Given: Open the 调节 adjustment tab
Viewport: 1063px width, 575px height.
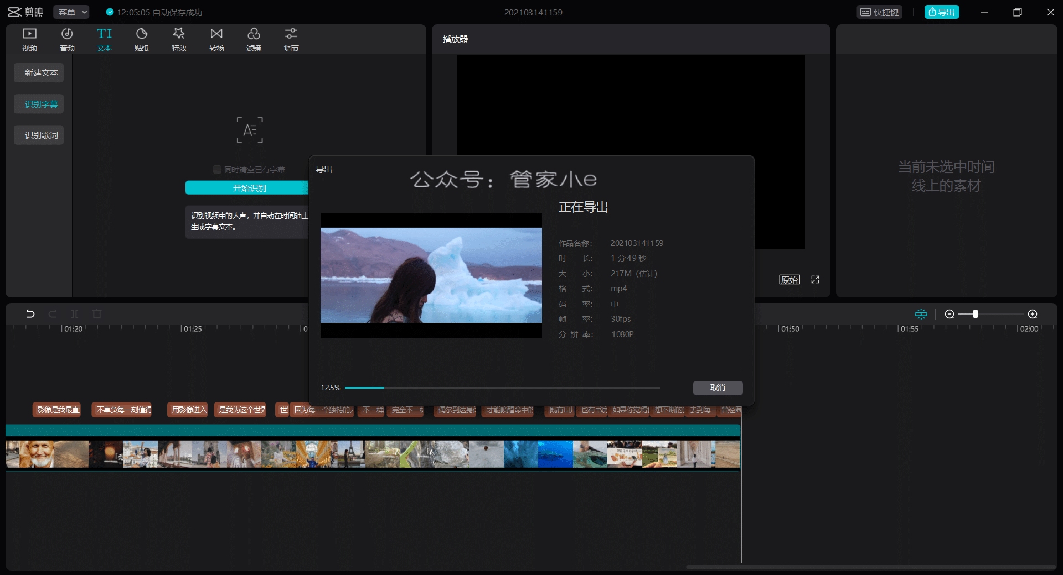Looking at the screenshot, I should [291, 40].
